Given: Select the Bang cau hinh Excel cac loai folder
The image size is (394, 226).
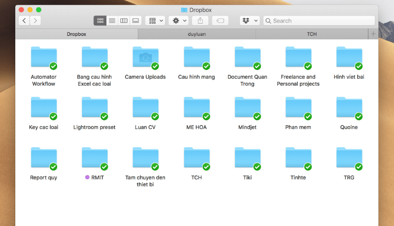Looking at the screenshot, I should pos(95,57).
